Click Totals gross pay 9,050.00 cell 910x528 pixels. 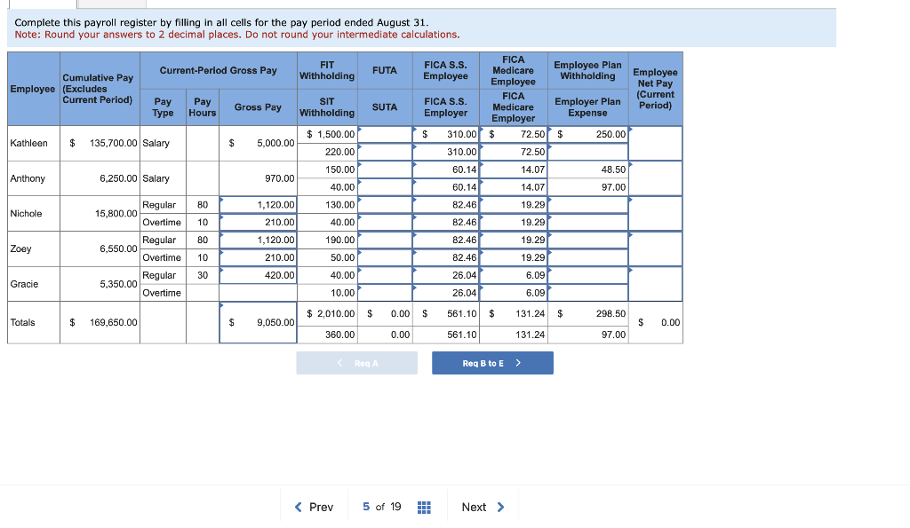pos(258,322)
